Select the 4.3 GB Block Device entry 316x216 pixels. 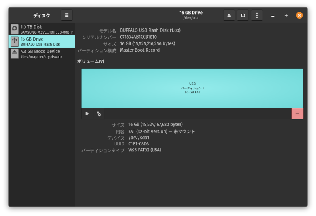pyautogui.click(x=42, y=54)
